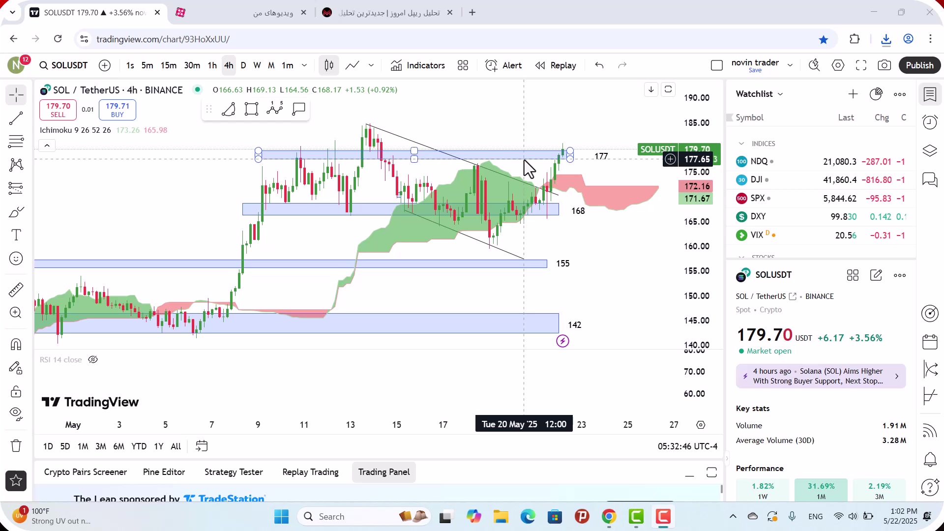The height and width of the screenshot is (531, 944).
Task: Add symbol to watchlist plus
Action: click(853, 94)
